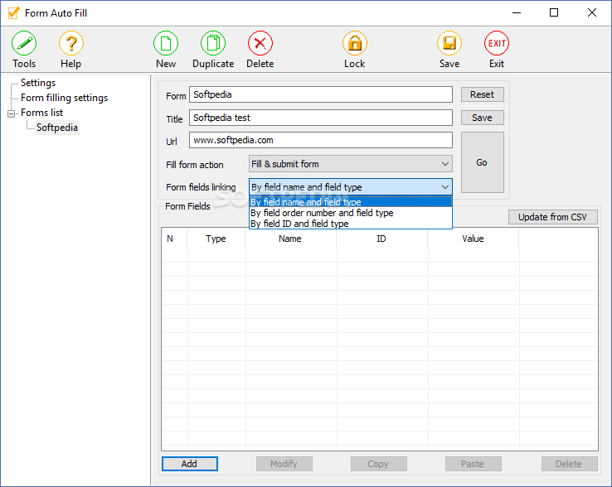612x487 pixels.
Task: Click the Add button below the fields table
Action: click(x=189, y=464)
